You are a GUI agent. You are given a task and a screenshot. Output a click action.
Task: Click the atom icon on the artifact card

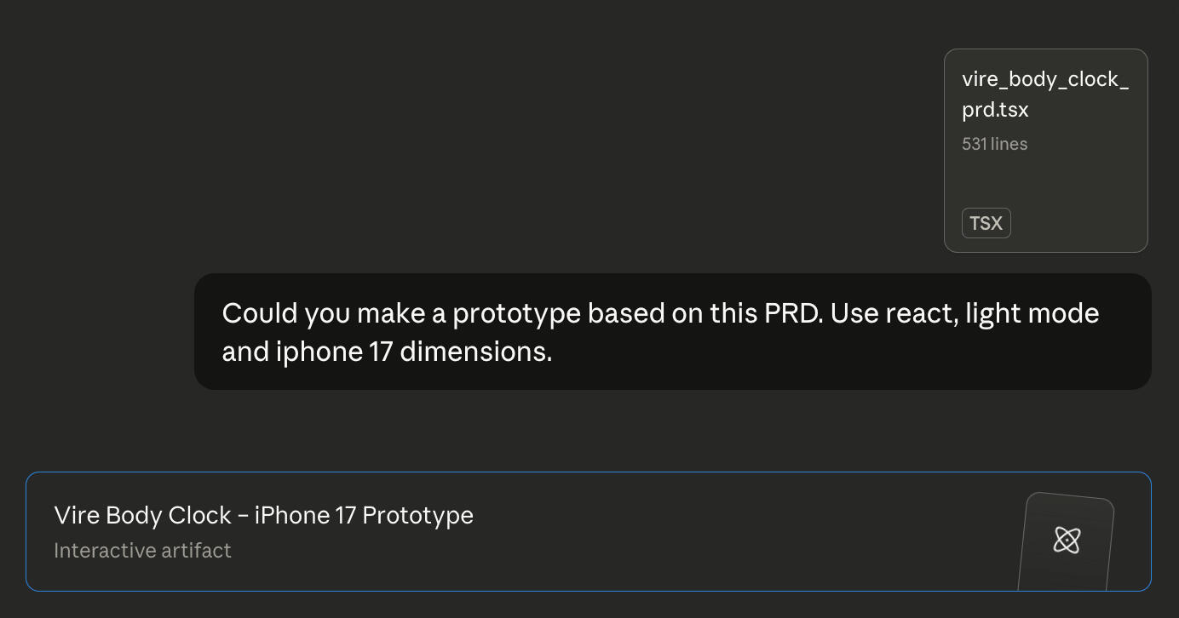pos(1067,540)
